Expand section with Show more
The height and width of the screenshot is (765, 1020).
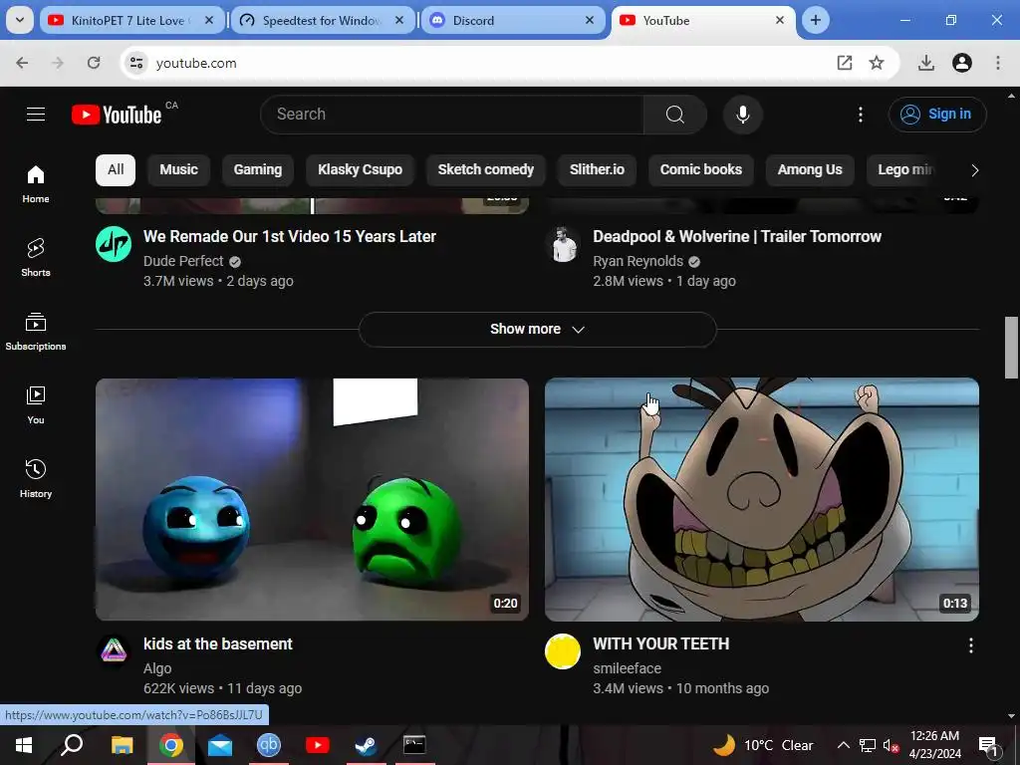(537, 329)
